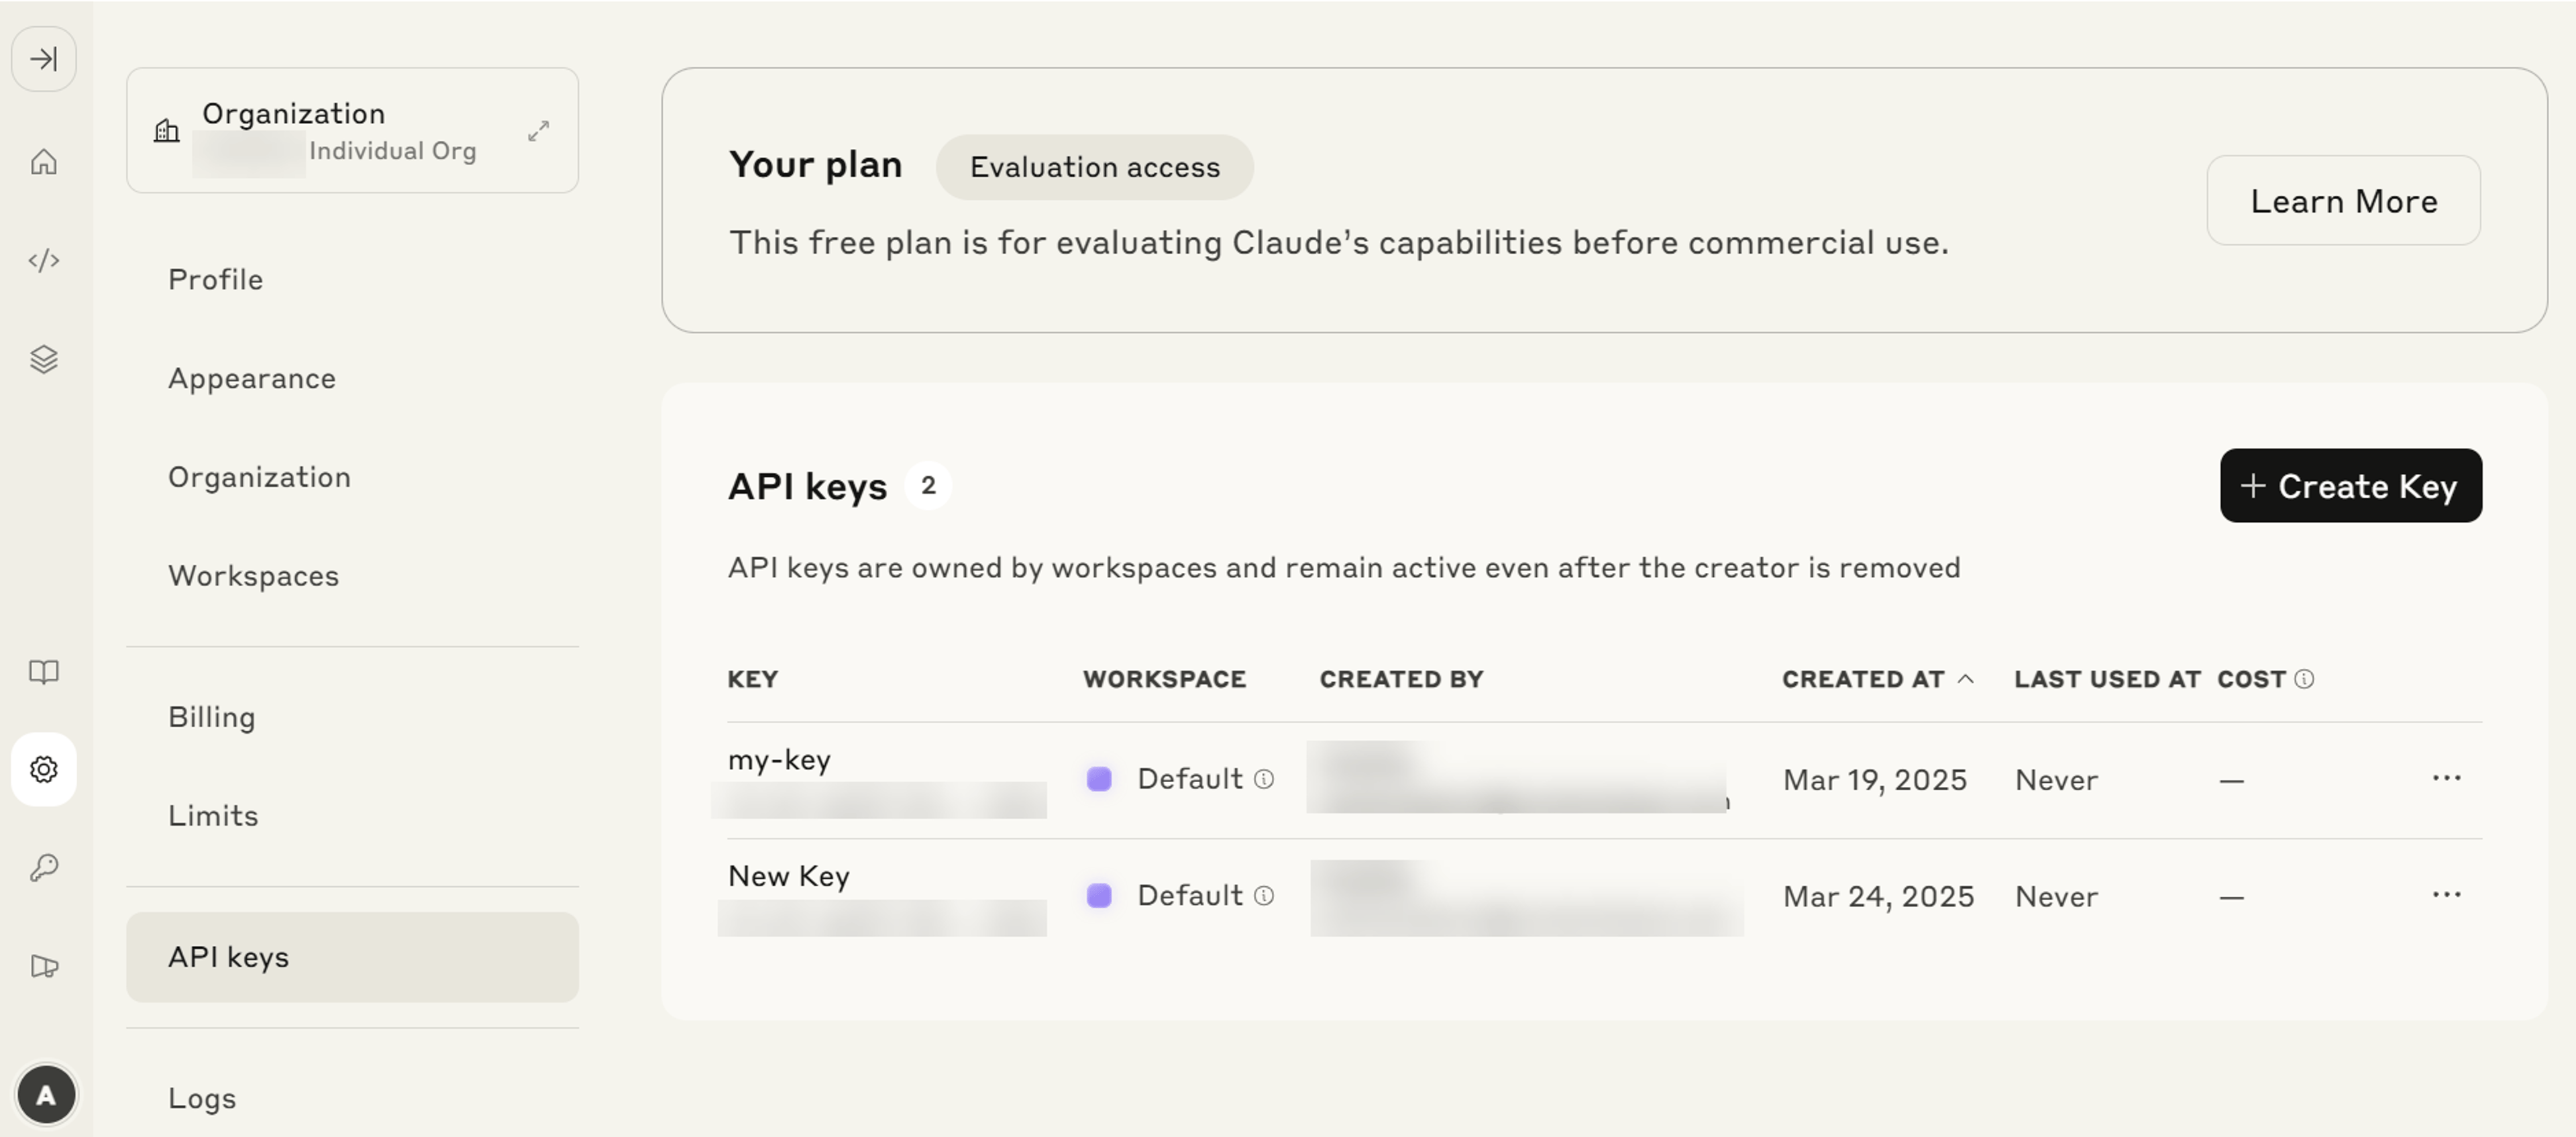The image size is (2576, 1137).
Task: Click the my-key workspace color swatch
Action: coord(1099,779)
